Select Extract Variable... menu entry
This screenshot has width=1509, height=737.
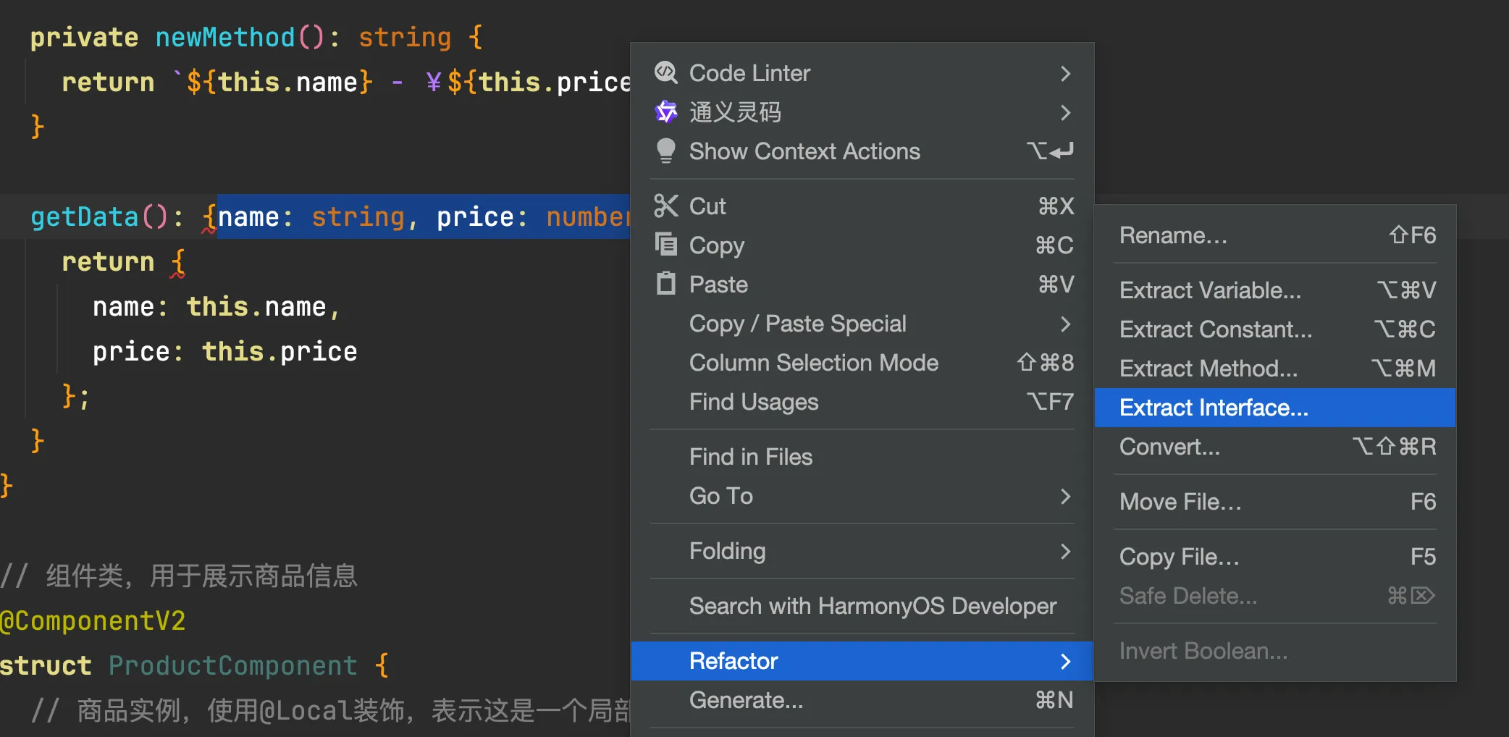click(1210, 290)
